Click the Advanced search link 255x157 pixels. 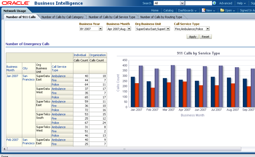tap(226, 3)
